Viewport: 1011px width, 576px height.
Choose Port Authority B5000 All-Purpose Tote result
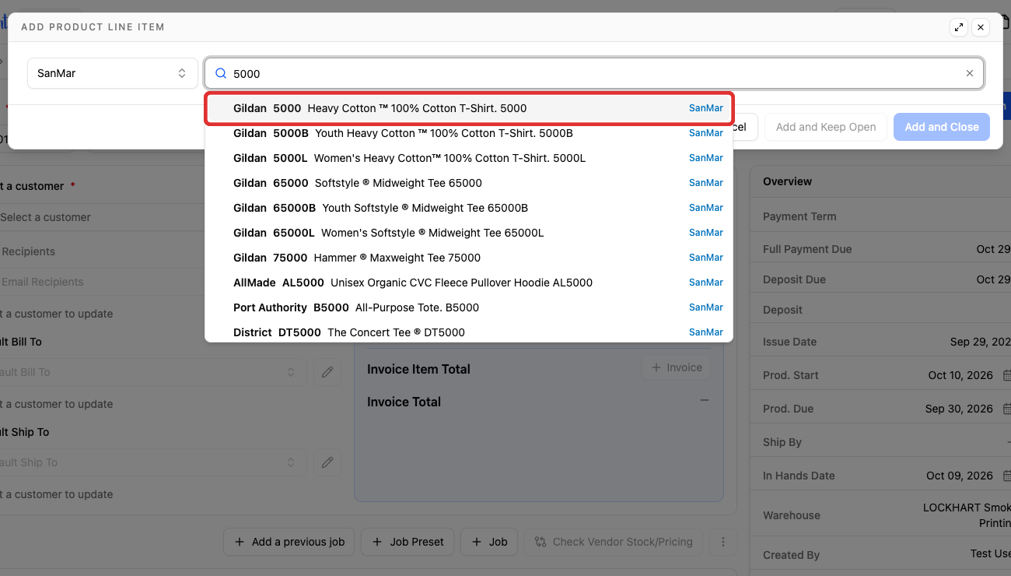pyautogui.click(x=469, y=307)
